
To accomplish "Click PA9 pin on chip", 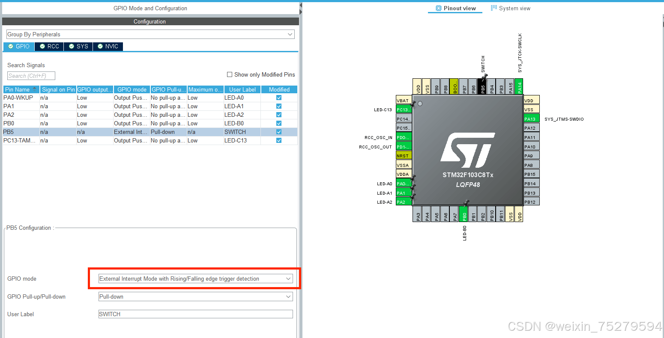I will pos(532,156).
